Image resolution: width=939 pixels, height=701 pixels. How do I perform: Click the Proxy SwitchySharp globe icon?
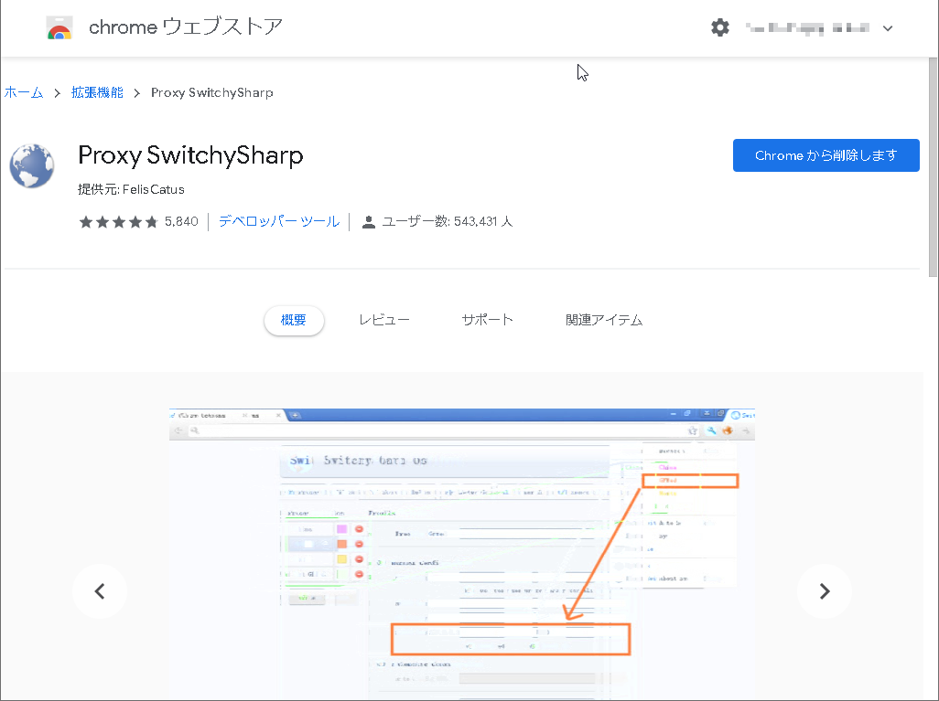click(32, 165)
